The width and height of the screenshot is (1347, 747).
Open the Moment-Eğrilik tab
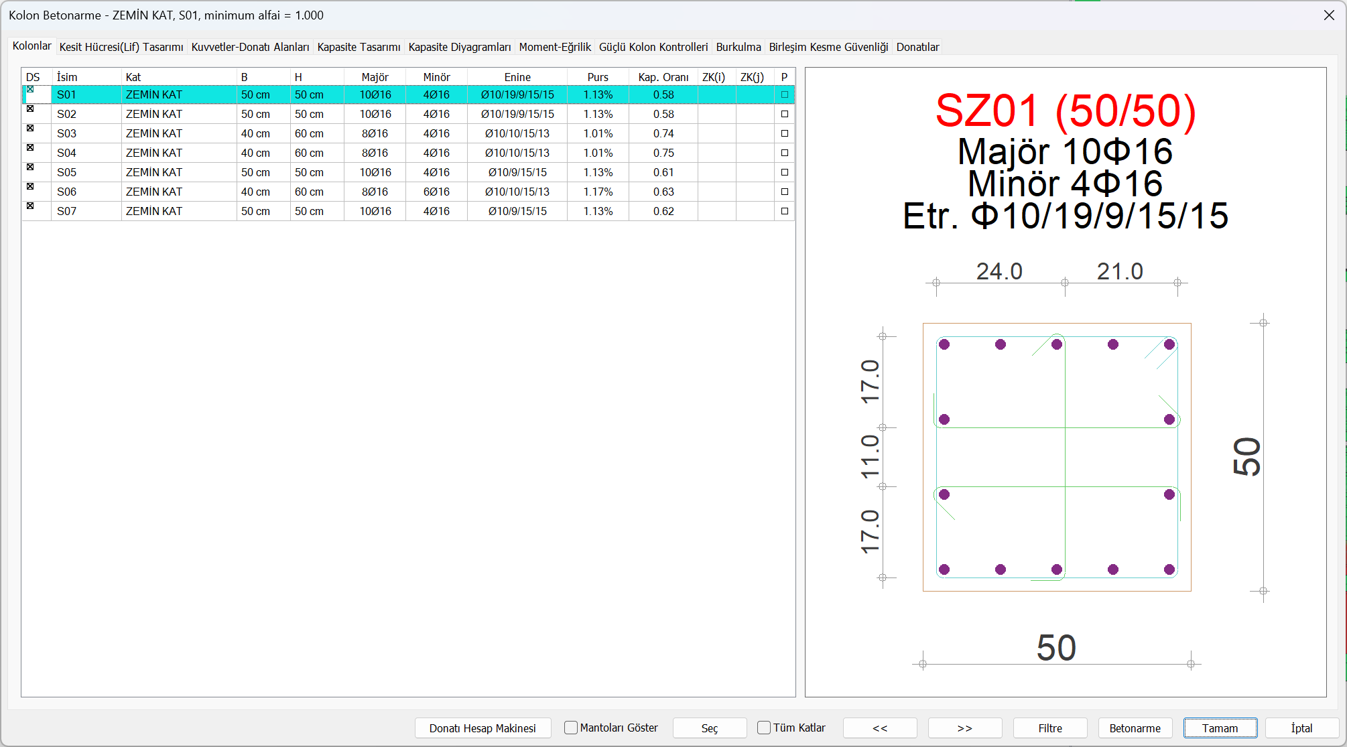(x=555, y=47)
